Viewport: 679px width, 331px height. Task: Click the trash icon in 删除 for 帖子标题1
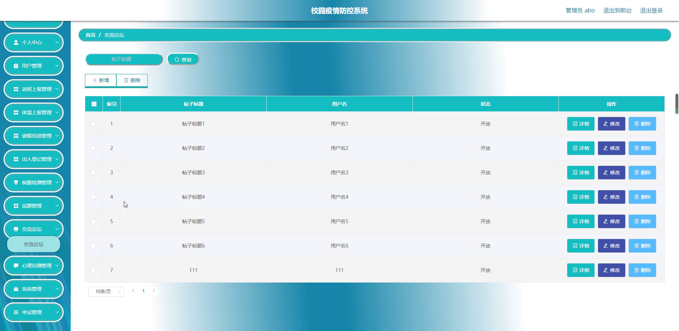click(x=637, y=124)
